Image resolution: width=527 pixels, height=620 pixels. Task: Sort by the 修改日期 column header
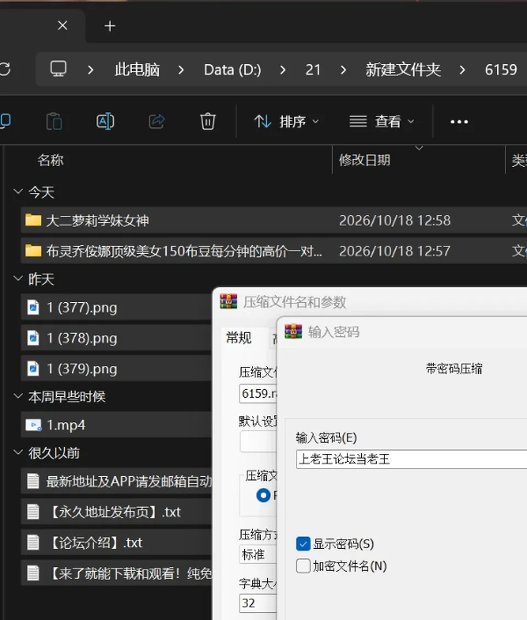(365, 160)
